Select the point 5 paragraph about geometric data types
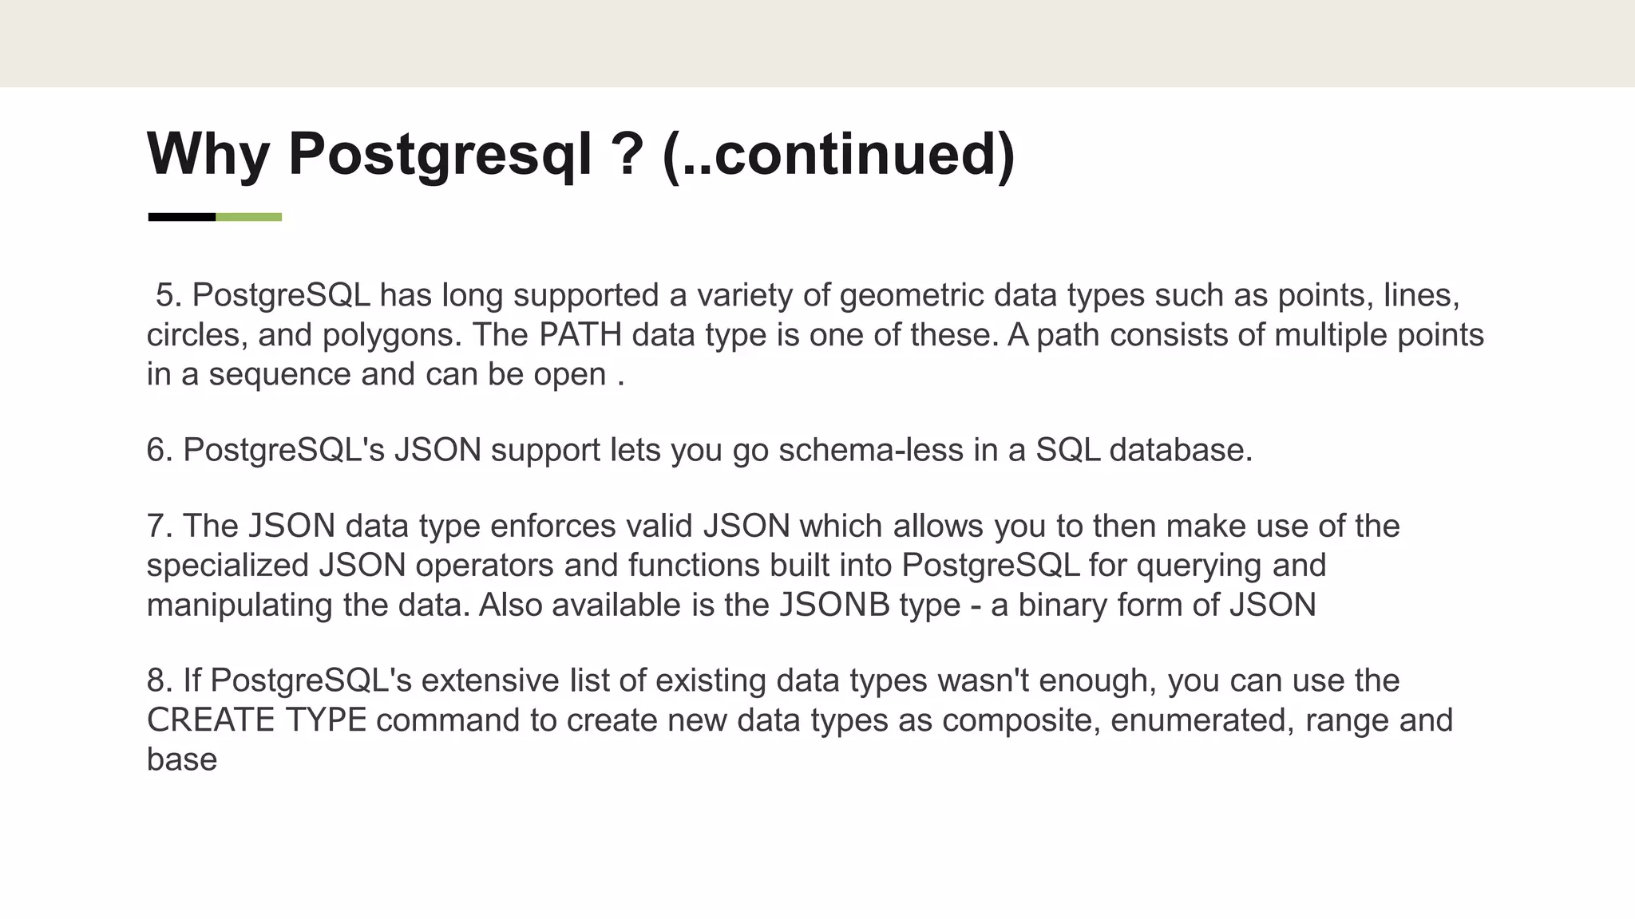The height and width of the screenshot is (919, 1635). pyautogui.click(x=815, y=334)
